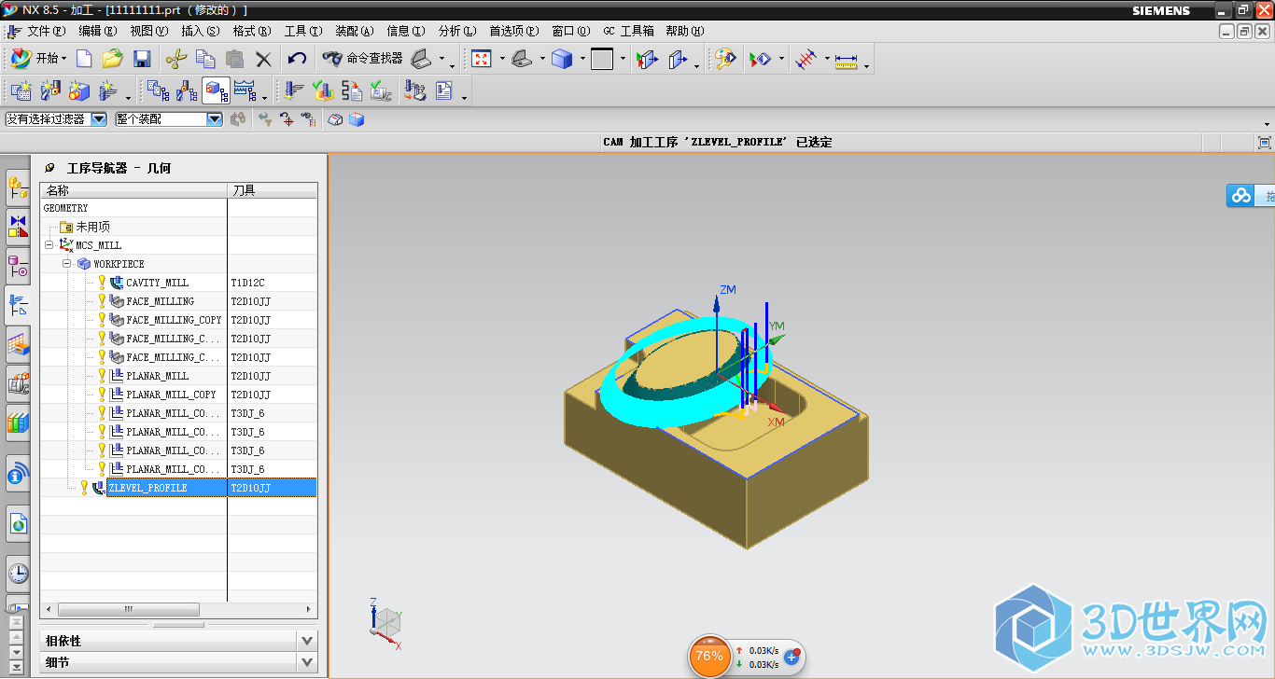Click the shaded cube rendering style icon

(562, 59)
